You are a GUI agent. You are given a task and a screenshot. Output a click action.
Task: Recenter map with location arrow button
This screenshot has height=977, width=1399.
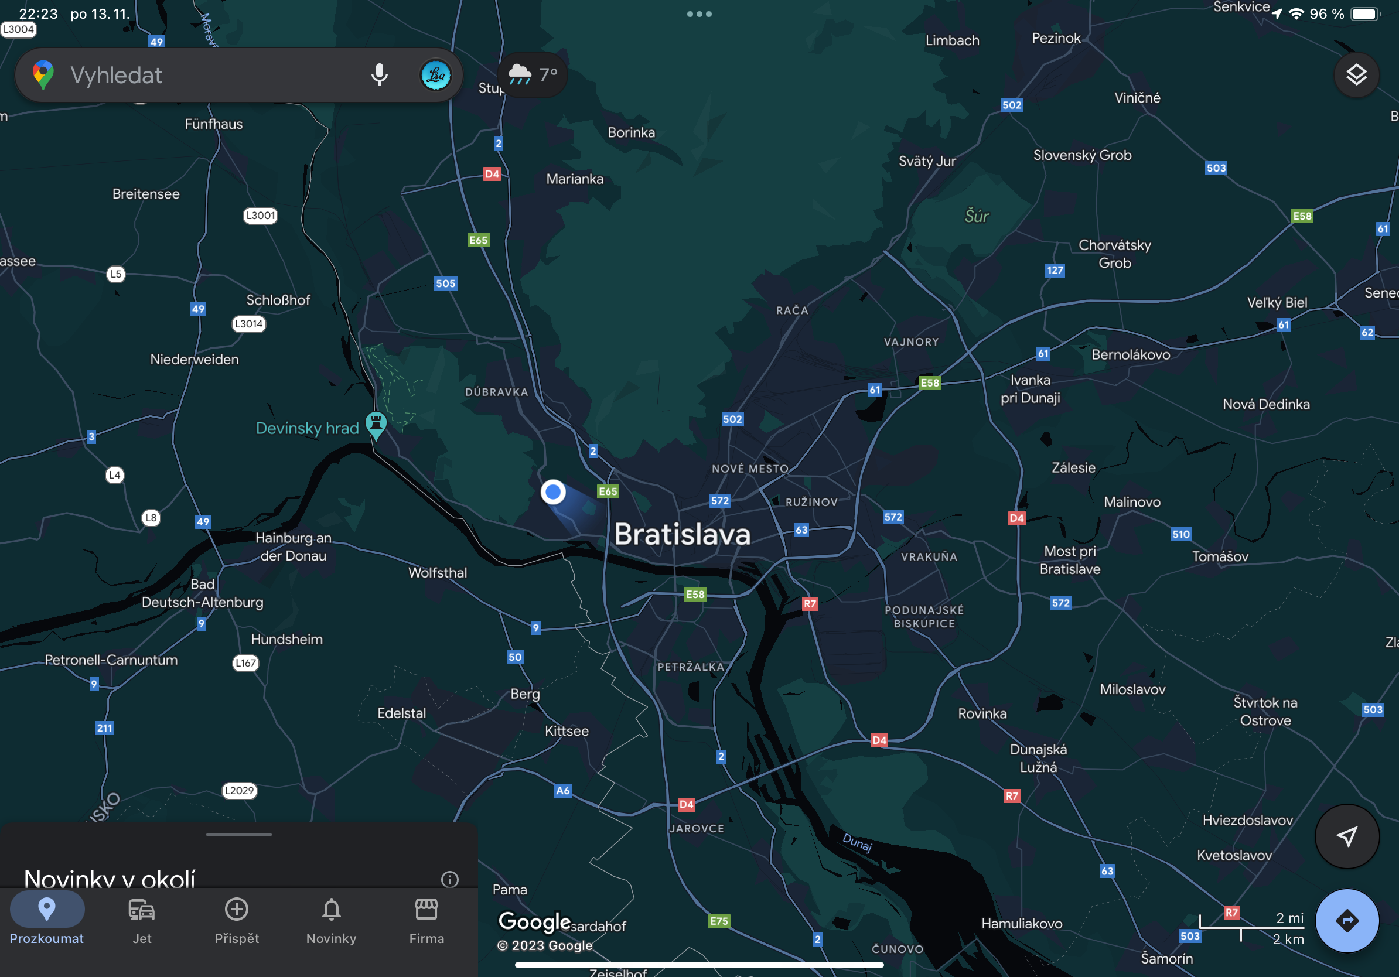point(1347,836)
